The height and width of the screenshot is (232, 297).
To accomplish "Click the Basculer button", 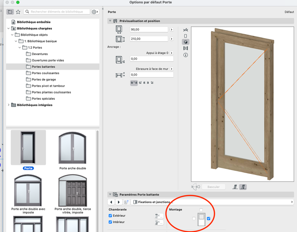I will pyautogui.click(x=214, y=187).
